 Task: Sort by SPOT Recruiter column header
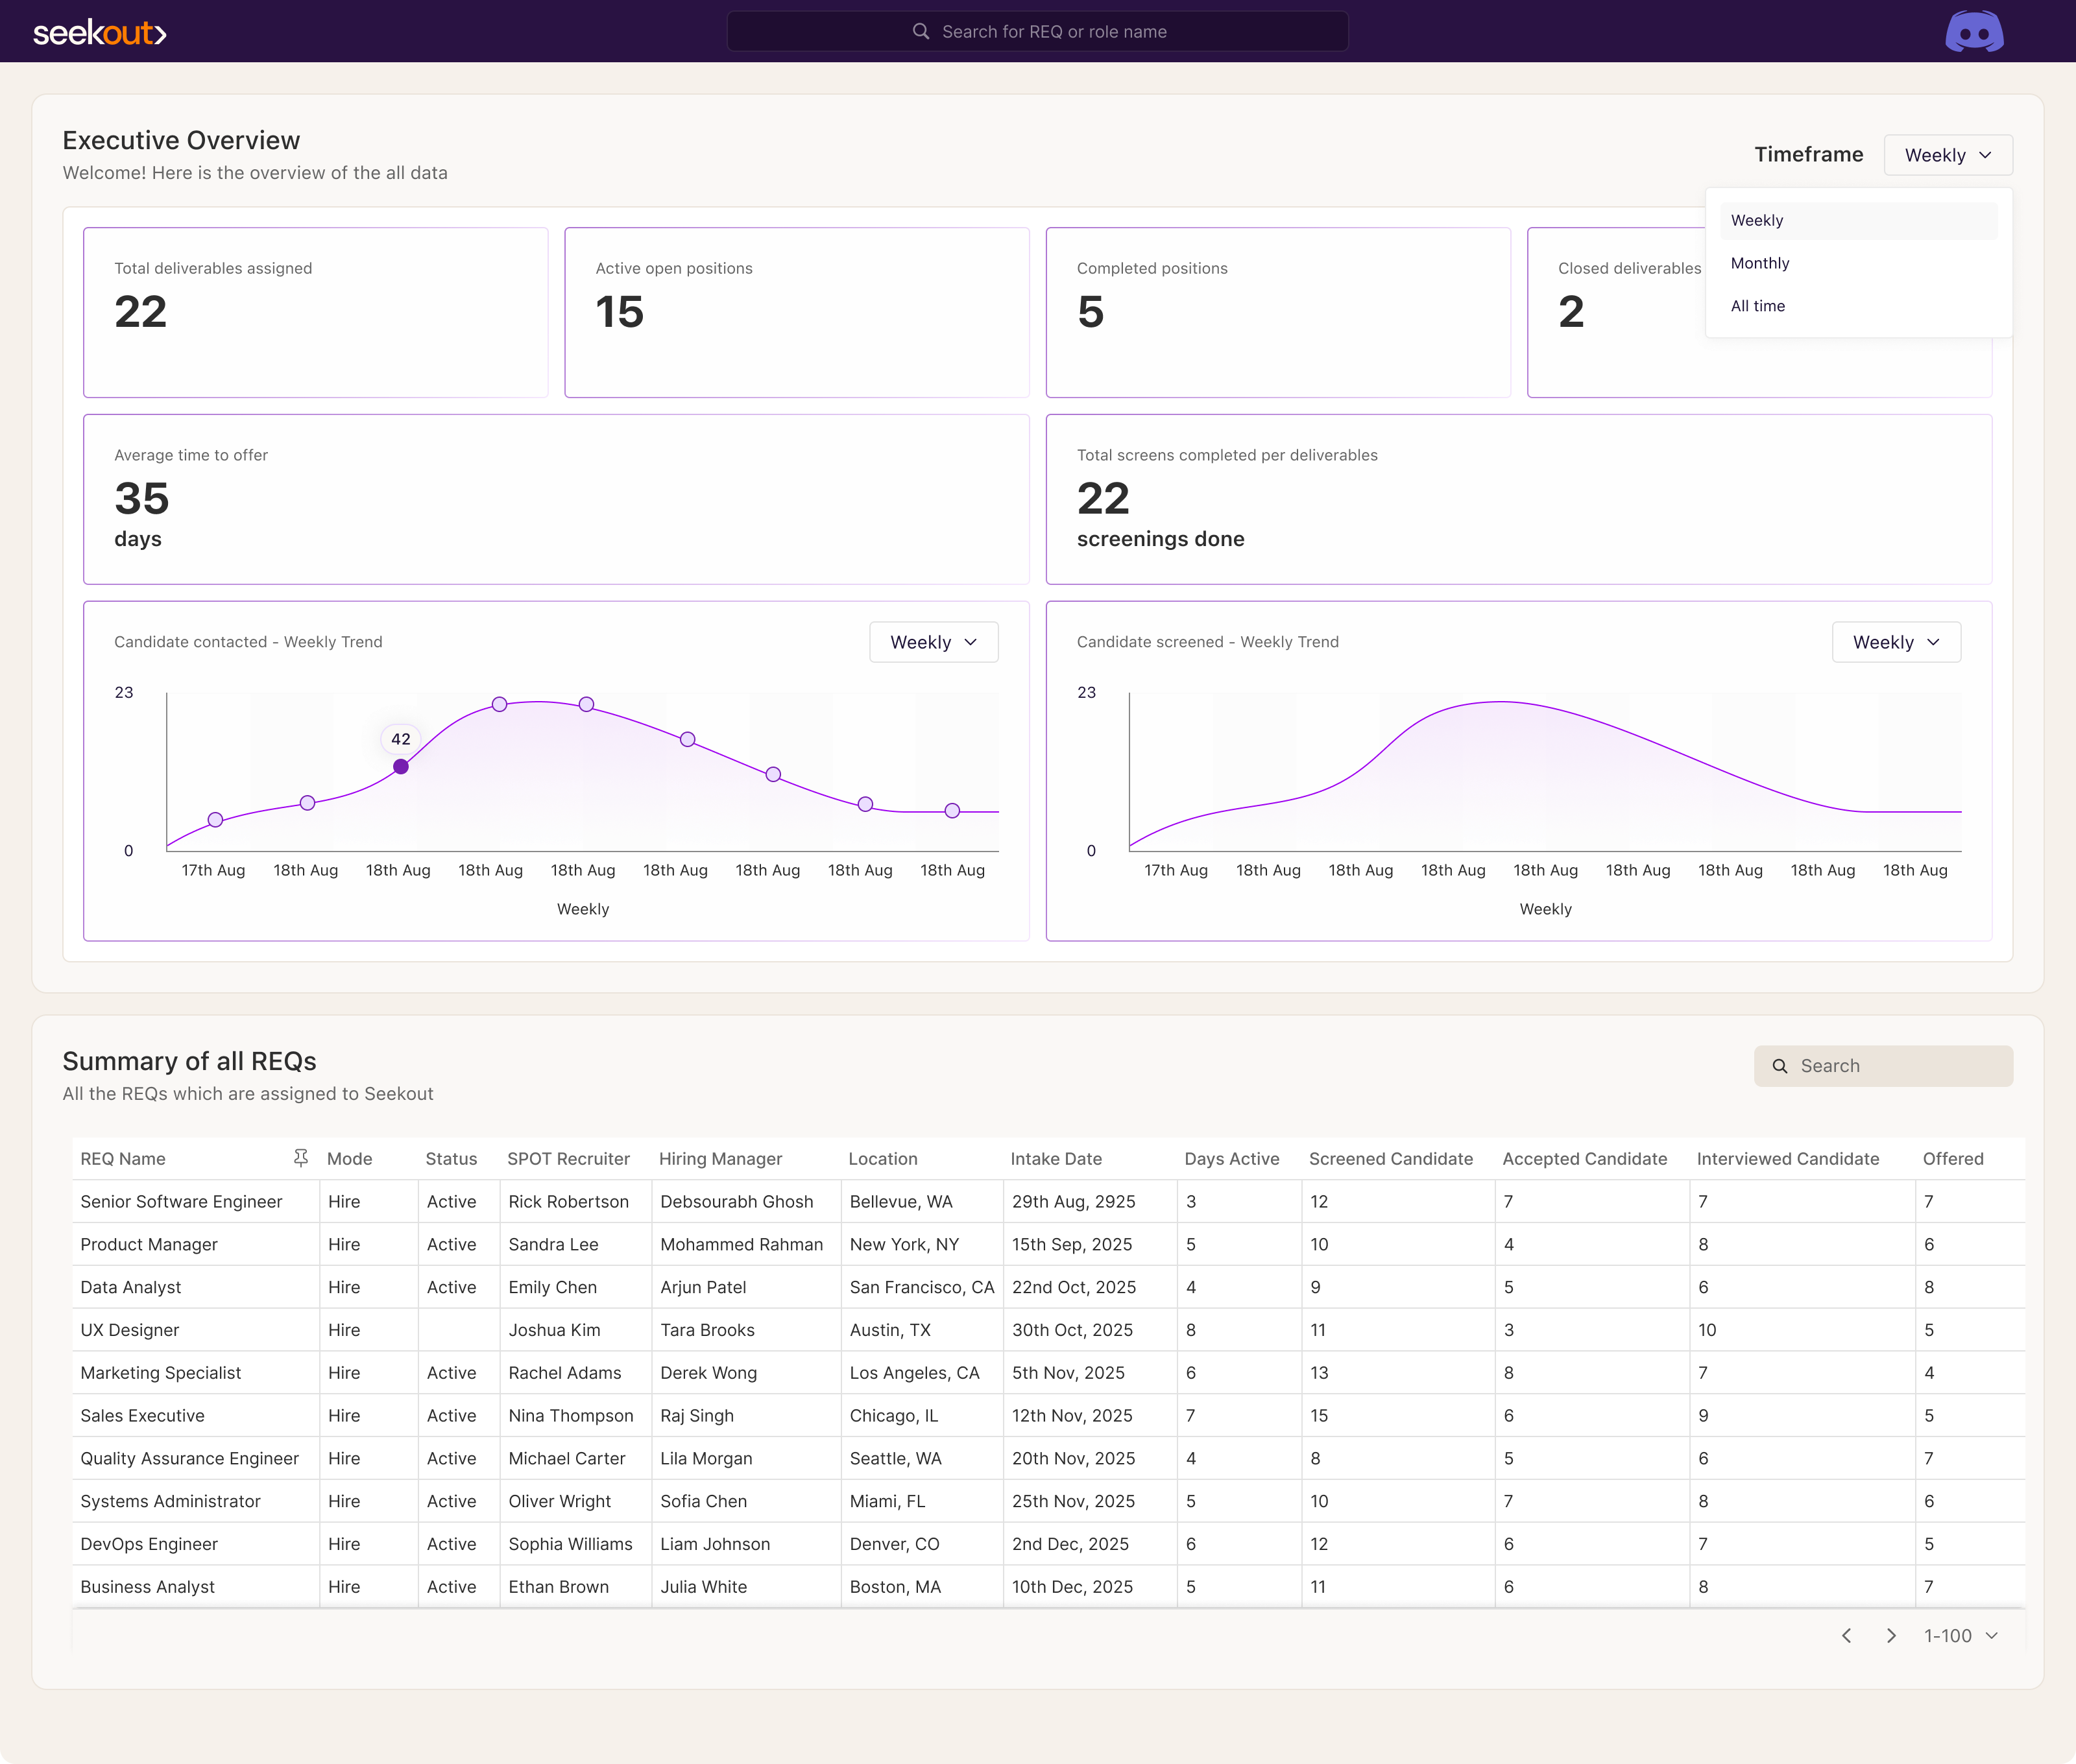tap(568, 1159)
